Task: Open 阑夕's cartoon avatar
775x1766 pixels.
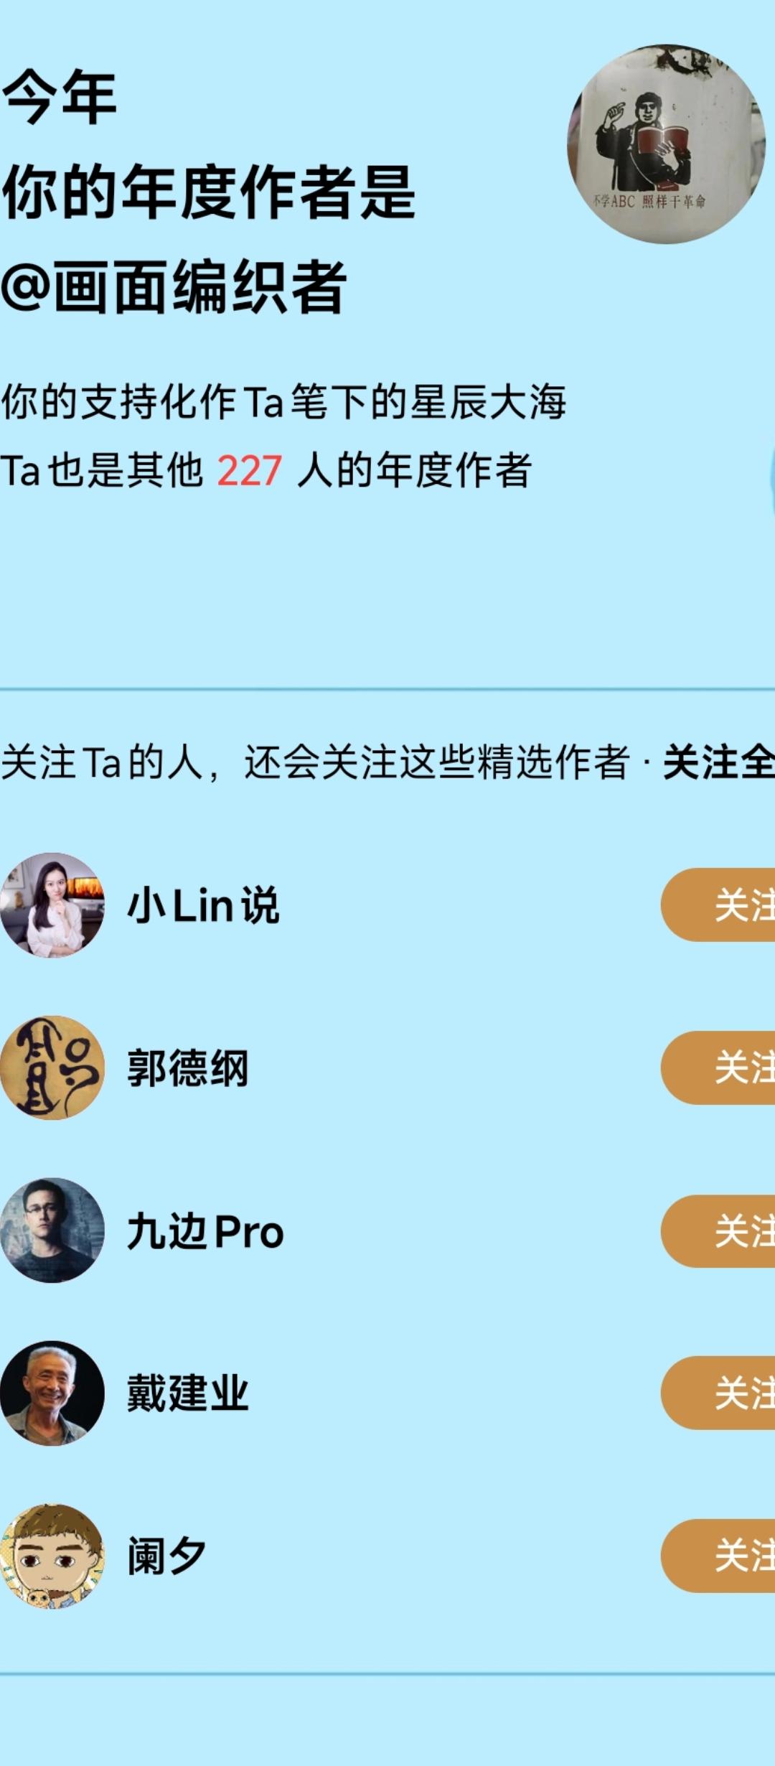Action: point(52,1556)
